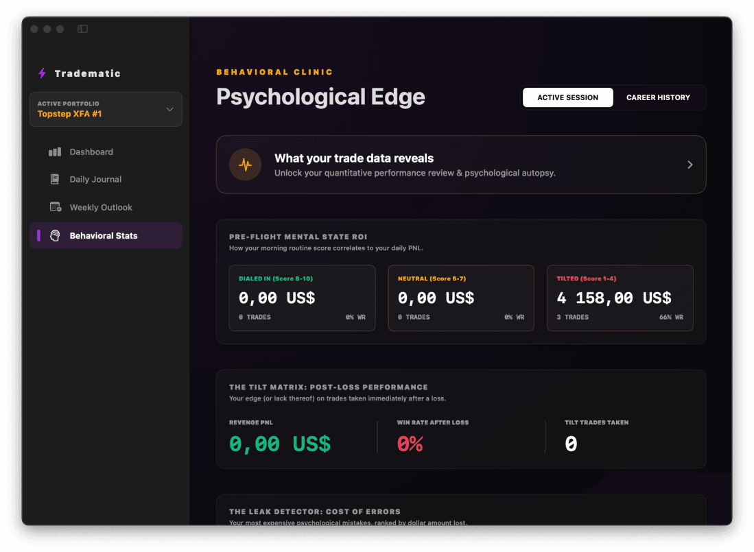Open the 'What your trade data reveals' banner
Image resolution: width=754 pixels, height=552 pixels.
click(461, 165)
